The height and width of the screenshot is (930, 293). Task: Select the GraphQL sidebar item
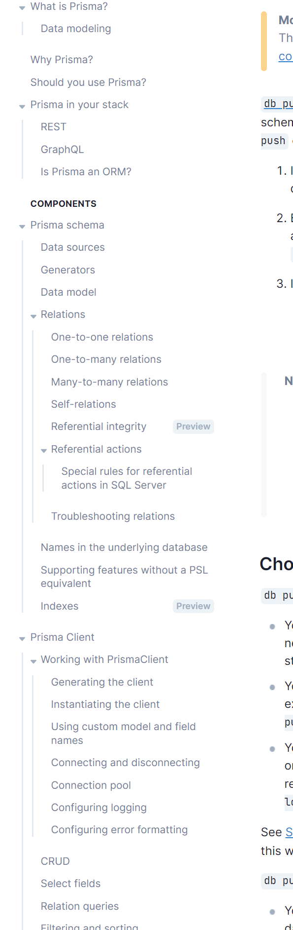point(62,149)
